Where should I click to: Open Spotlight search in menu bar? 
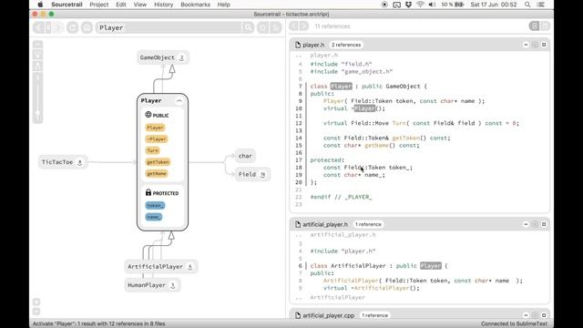click(527, 5)
